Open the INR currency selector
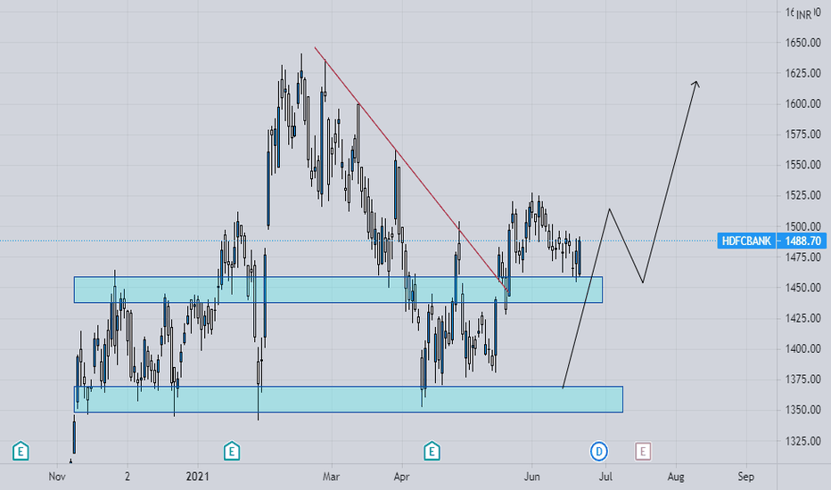 pos(804,15)
